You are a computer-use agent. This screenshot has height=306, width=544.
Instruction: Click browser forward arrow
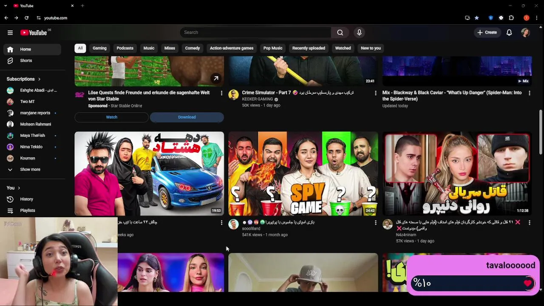[16, 18]
